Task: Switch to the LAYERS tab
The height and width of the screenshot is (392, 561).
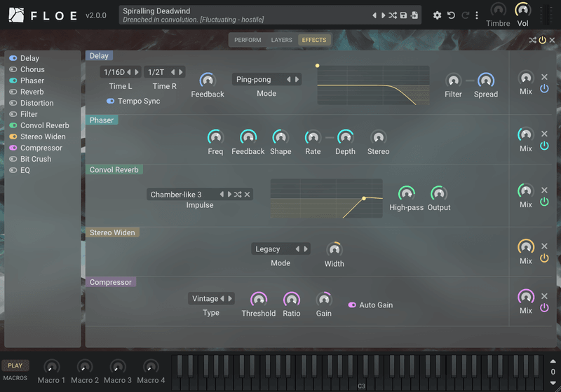Action: 282,40
